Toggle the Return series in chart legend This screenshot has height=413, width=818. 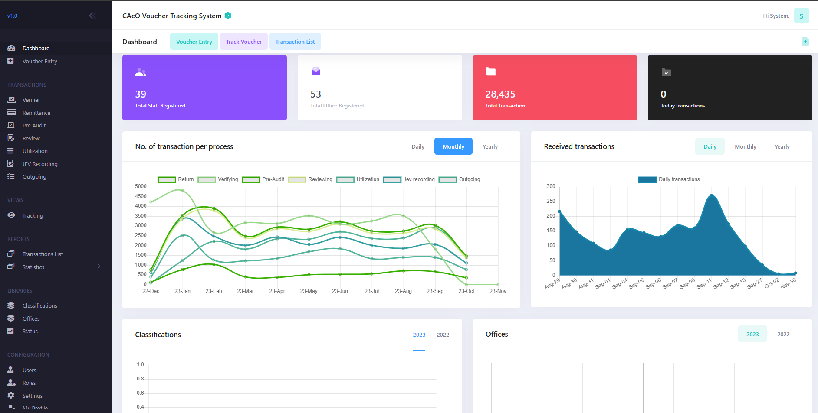tap(167, 179)
